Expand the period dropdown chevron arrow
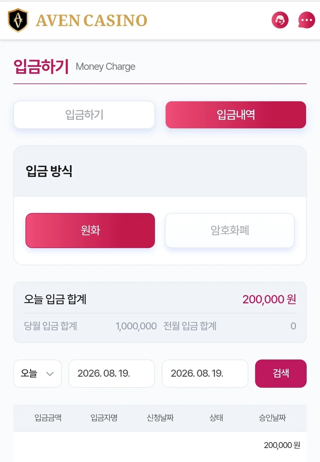The image size is (320, 462). click(x=50, y=374)
